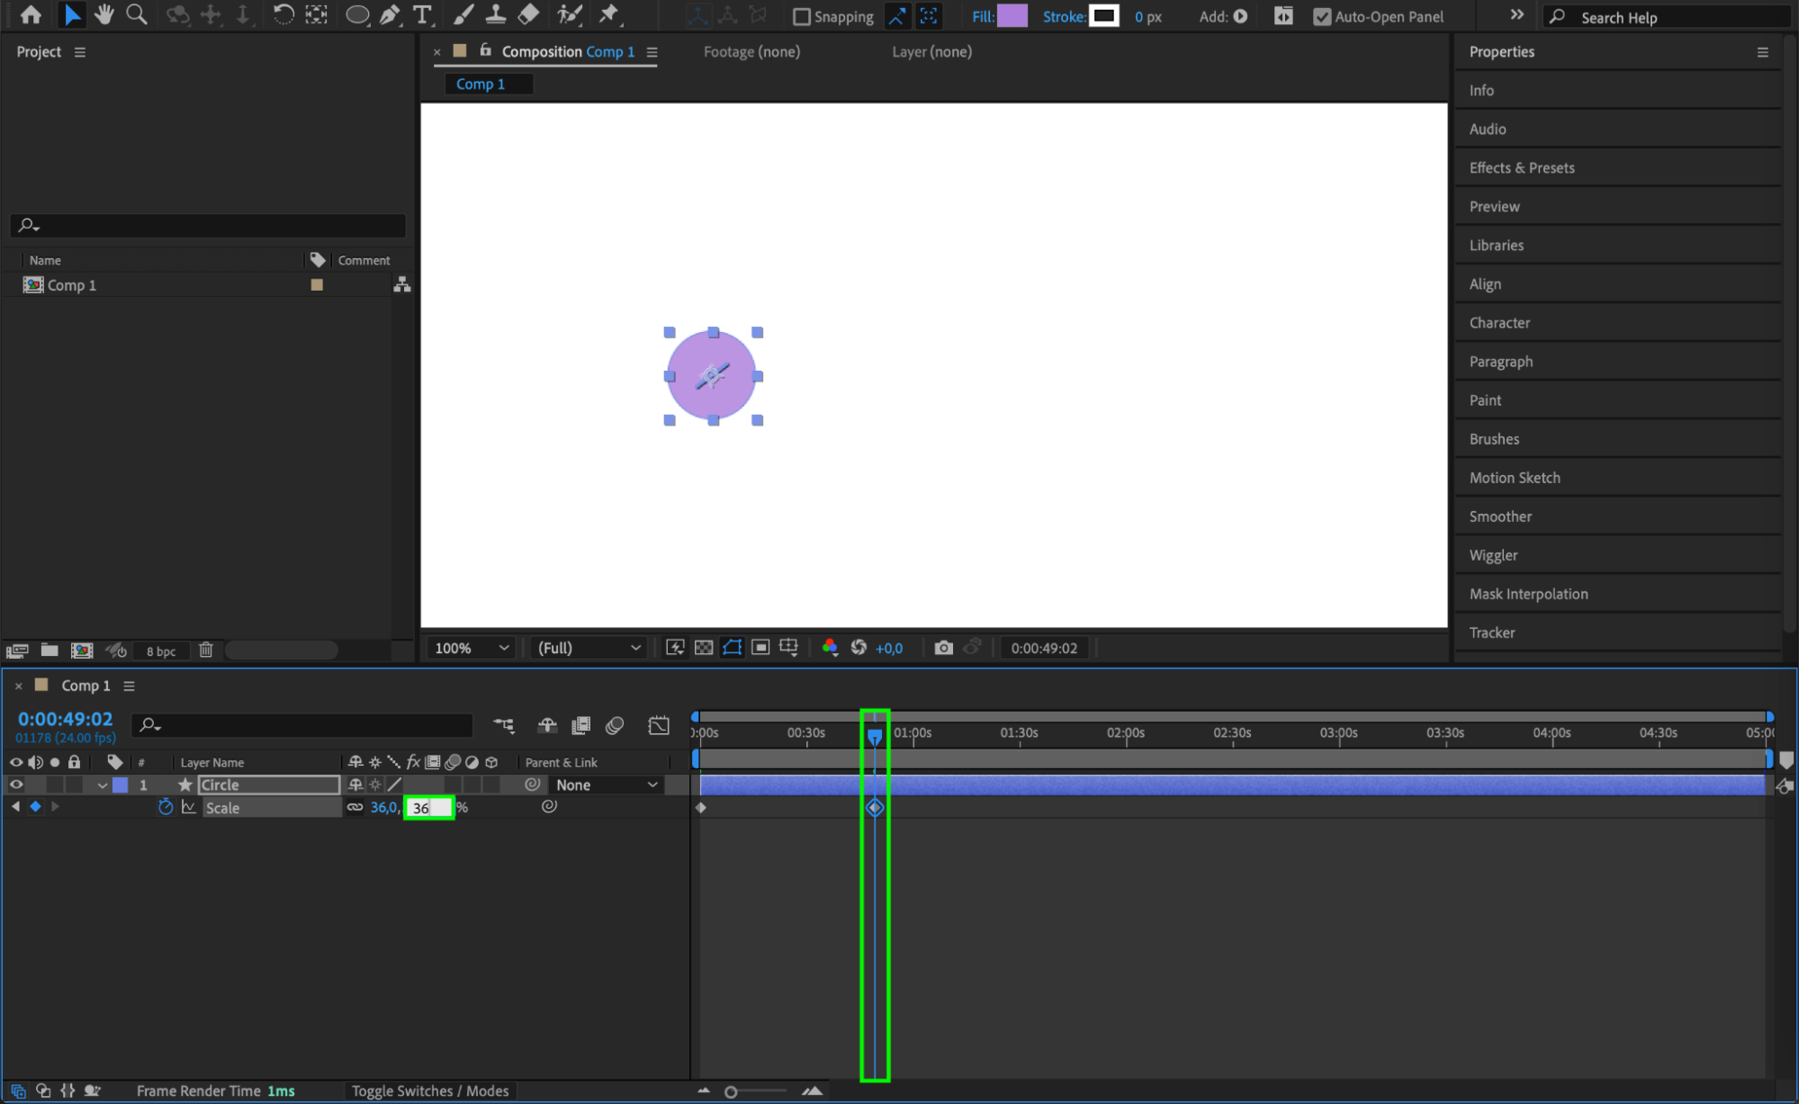
Task: Select the Zoom magnifier tool
Action: point(137,15)
